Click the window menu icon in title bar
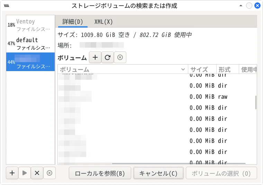Screen dimensions: 263x185 [7, 6]
